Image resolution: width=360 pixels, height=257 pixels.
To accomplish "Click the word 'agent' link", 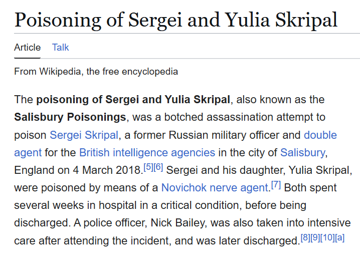I will (x=28, y=153).
